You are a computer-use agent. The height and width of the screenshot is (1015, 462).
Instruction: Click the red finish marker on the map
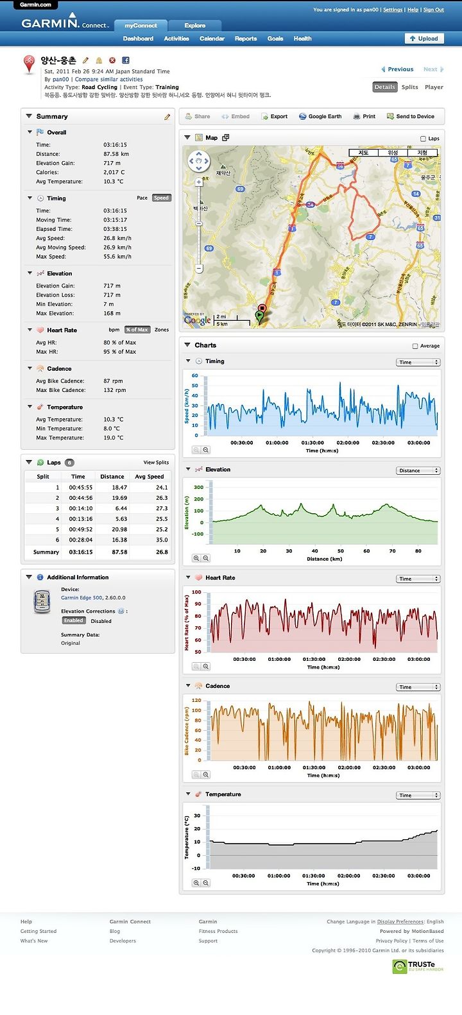tap(262, 309)
